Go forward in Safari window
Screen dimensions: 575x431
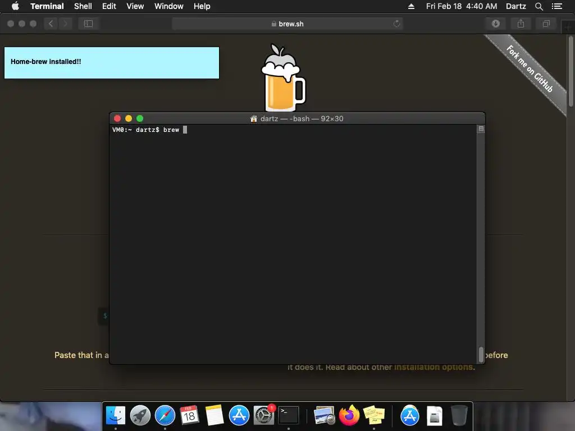65,24
